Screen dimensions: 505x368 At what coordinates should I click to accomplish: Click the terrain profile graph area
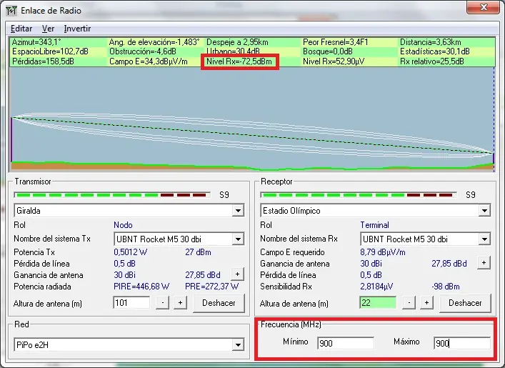click(252, 119)
